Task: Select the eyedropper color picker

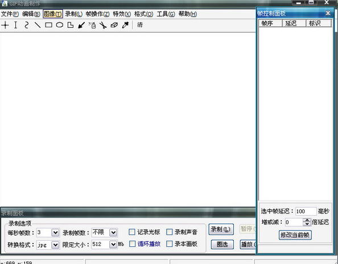Action: (x=125, y=25)
